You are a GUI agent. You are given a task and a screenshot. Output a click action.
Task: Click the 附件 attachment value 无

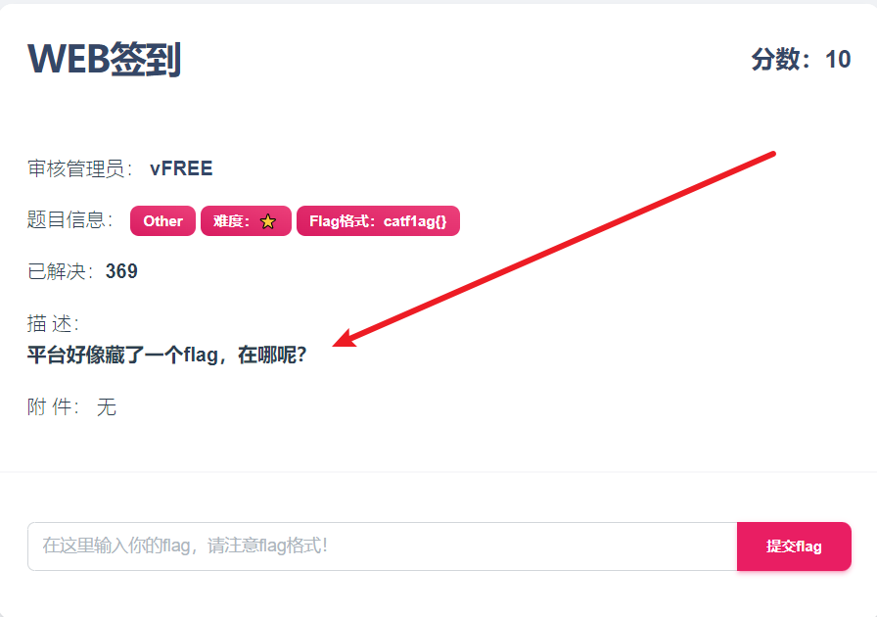[107, 407]
